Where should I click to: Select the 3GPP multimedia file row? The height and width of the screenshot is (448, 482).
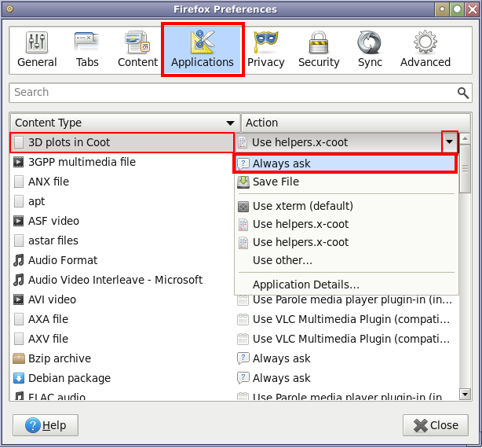(x=122, y=162)
